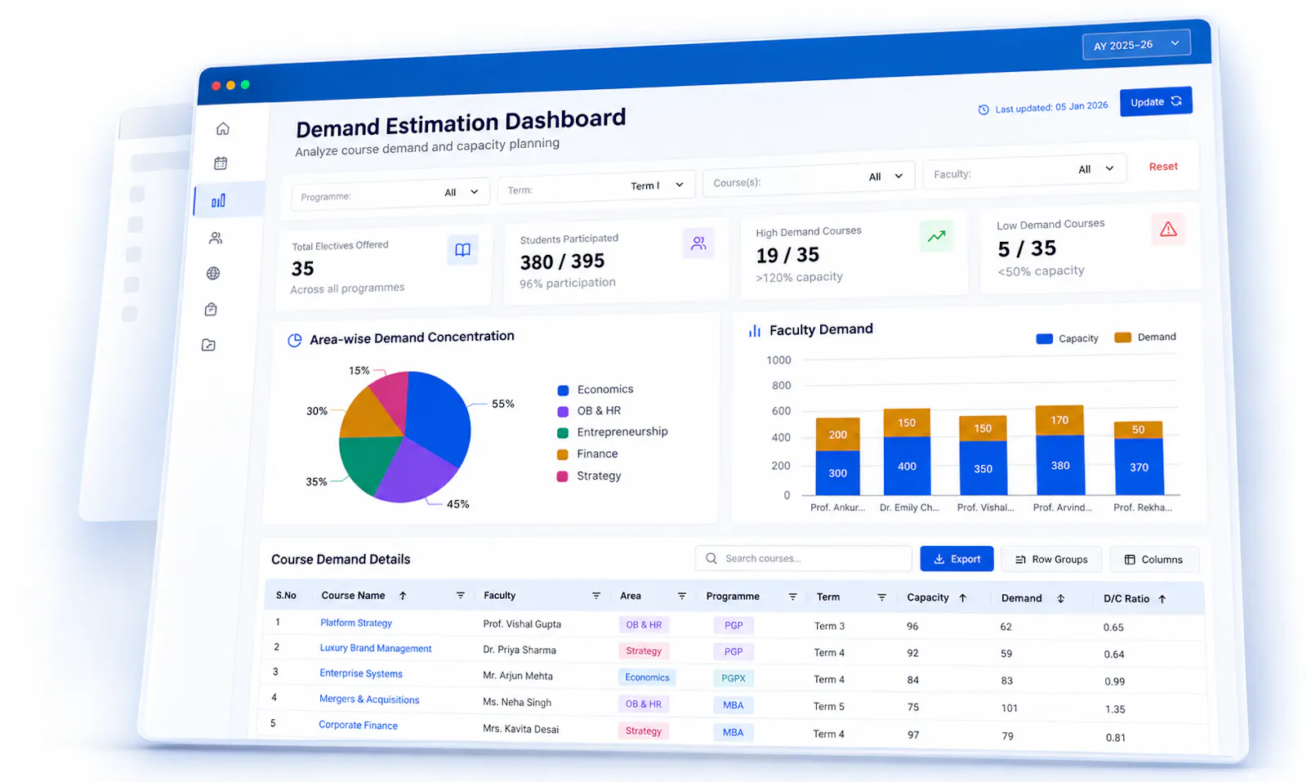Click the filter icon in Faculty column
The width and height of the screenshot is (1307, 782).
click(596, 596)
